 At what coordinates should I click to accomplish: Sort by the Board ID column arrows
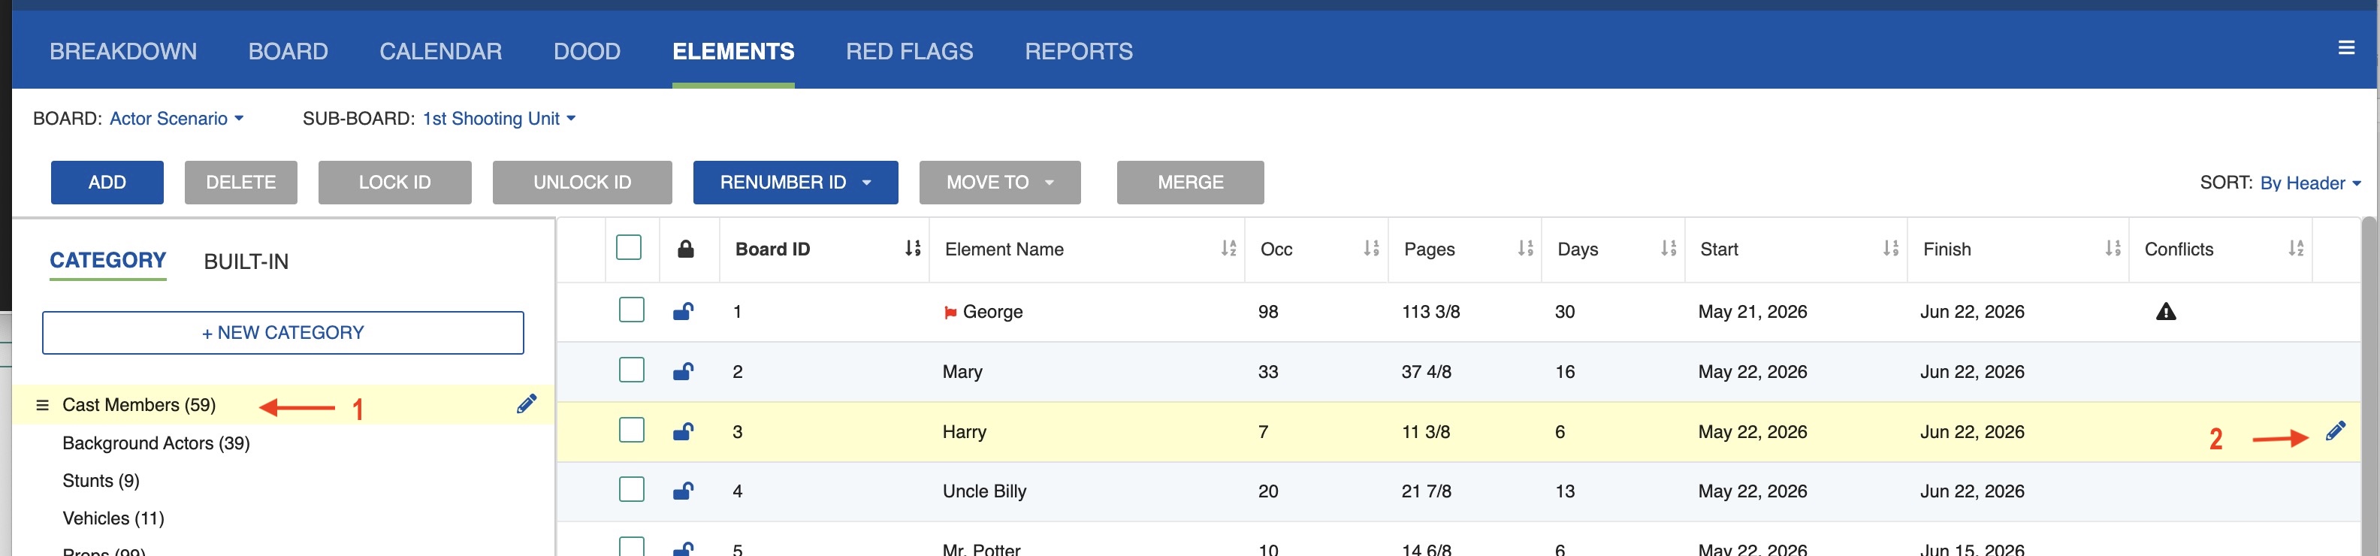point(912,249)
